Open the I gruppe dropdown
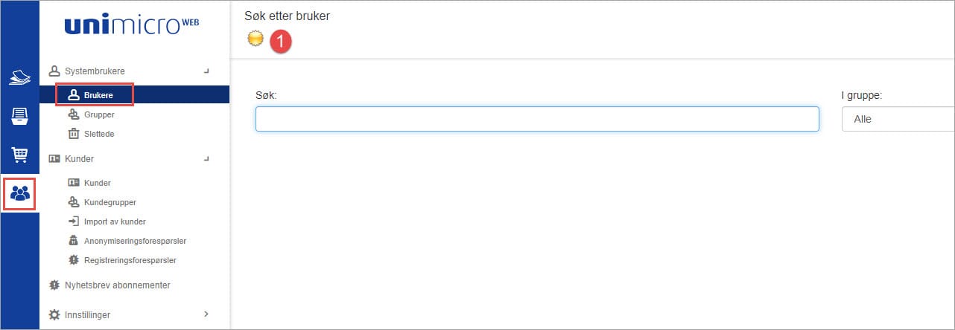955x330 pixels. (898, 119)
